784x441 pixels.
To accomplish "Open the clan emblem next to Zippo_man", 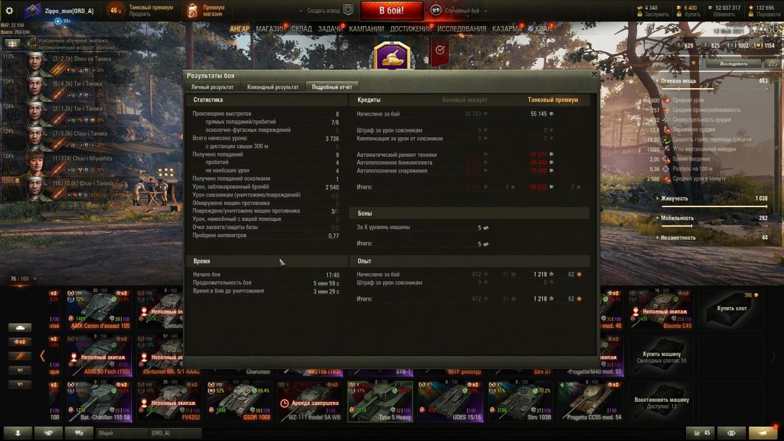I will click(33, 10).
